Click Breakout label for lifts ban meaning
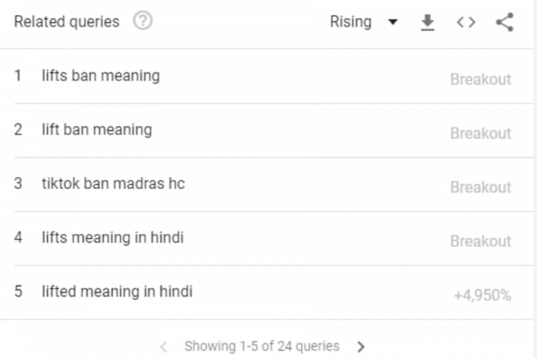 point(480,79)
